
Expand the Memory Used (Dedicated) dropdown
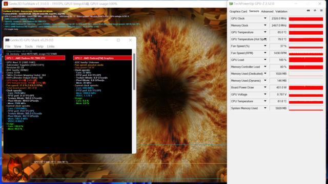point(265,74)
